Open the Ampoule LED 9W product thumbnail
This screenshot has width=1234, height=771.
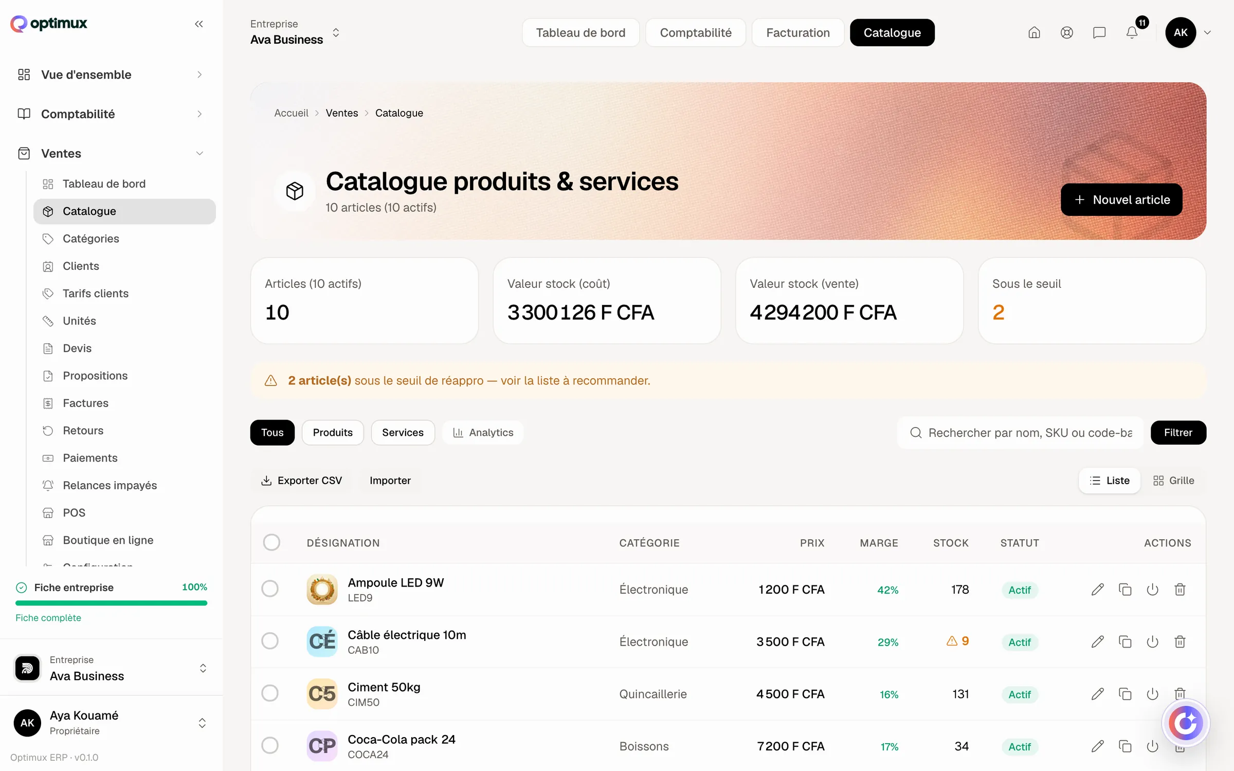pyautogui.click(x=322, y=590)
